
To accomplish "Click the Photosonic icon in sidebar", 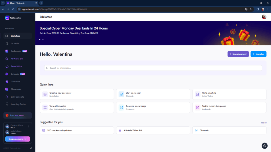I will 7,89.
